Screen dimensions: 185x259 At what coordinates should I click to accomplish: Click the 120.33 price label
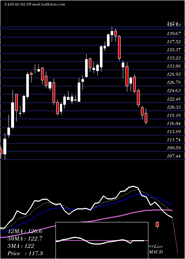(x=173, y=107)
